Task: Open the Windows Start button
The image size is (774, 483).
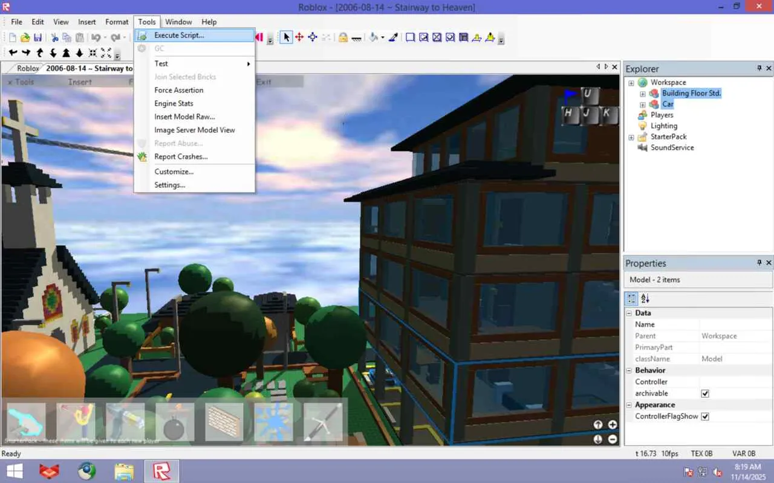Action: [x=14, y=471]
